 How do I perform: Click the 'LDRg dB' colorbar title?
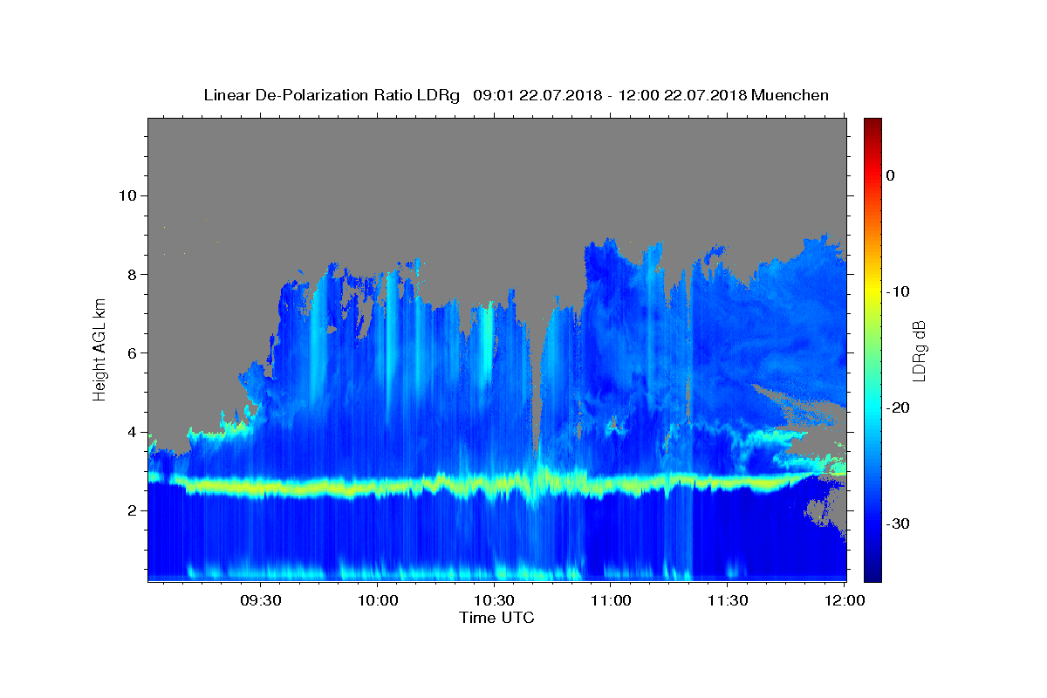coord(919,351)
